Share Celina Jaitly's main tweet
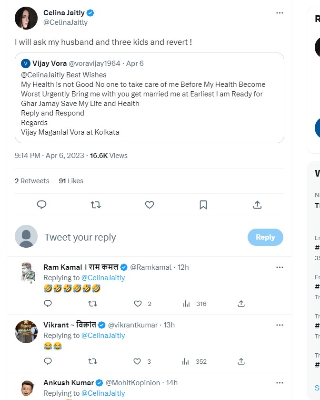The width and height of the screenshot is (320, 400). click(x=257, y=205)
